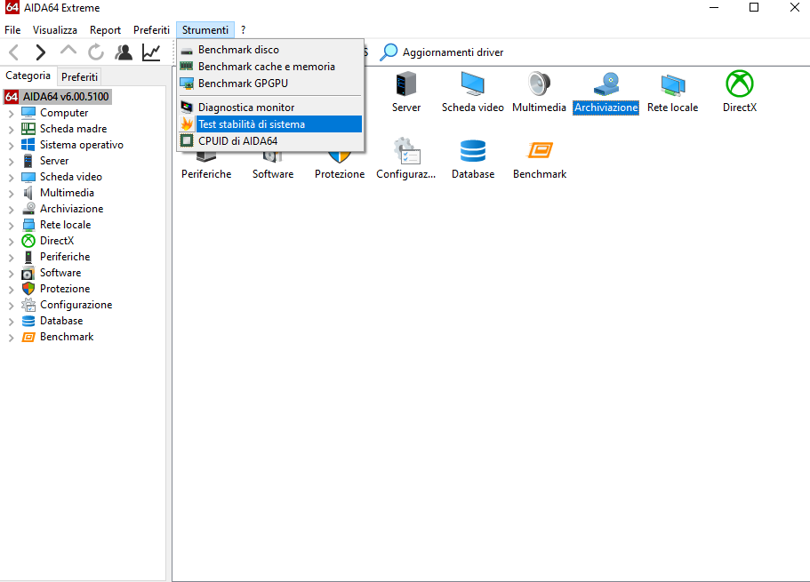Select Scheda madre in the tree

[x=74, y=129]
